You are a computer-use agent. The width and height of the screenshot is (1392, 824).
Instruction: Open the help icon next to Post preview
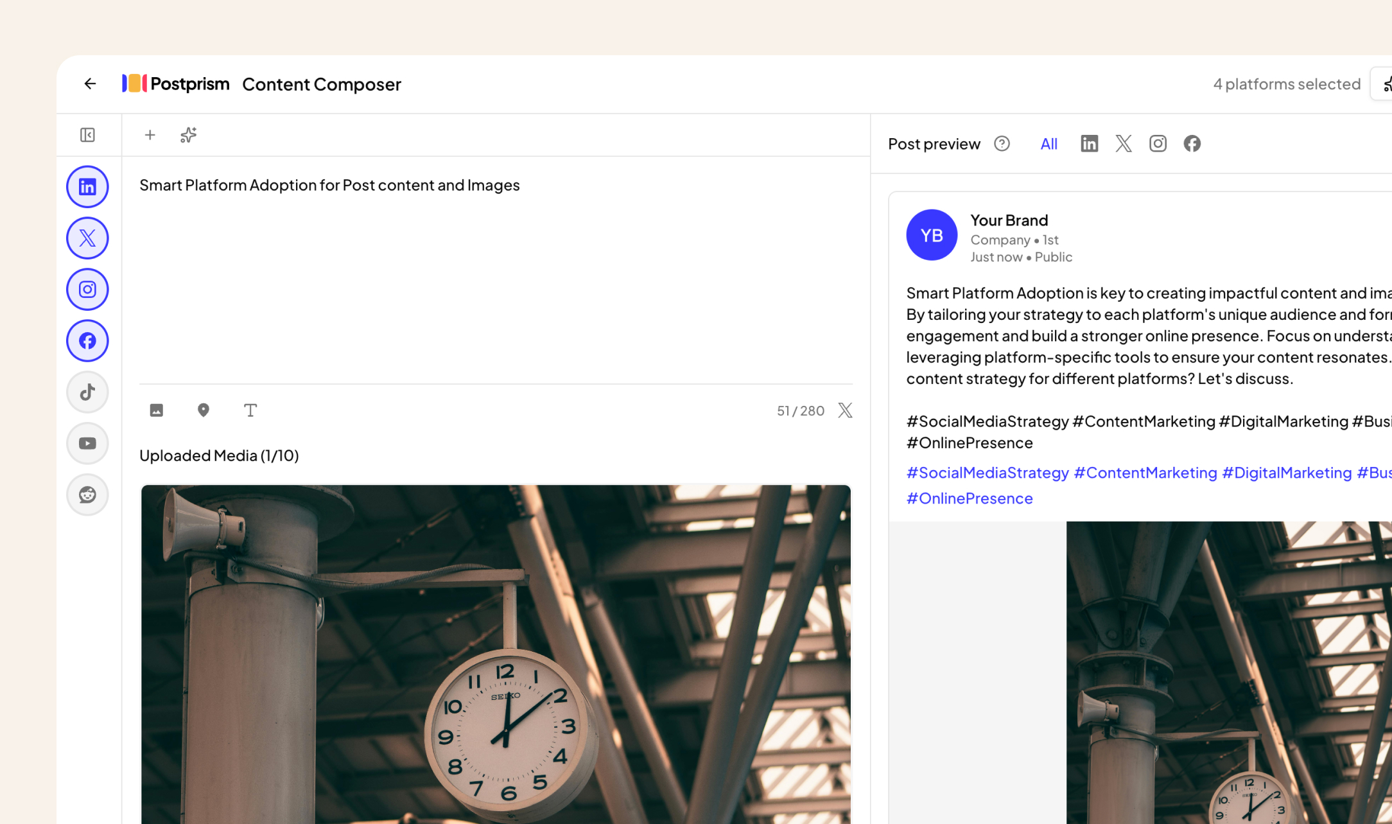pos(1002,143)
